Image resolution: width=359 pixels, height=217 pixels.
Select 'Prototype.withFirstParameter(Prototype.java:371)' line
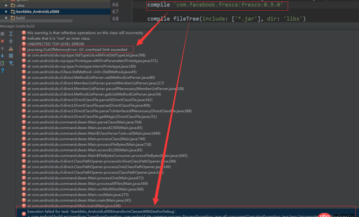(x=92, y=61)
